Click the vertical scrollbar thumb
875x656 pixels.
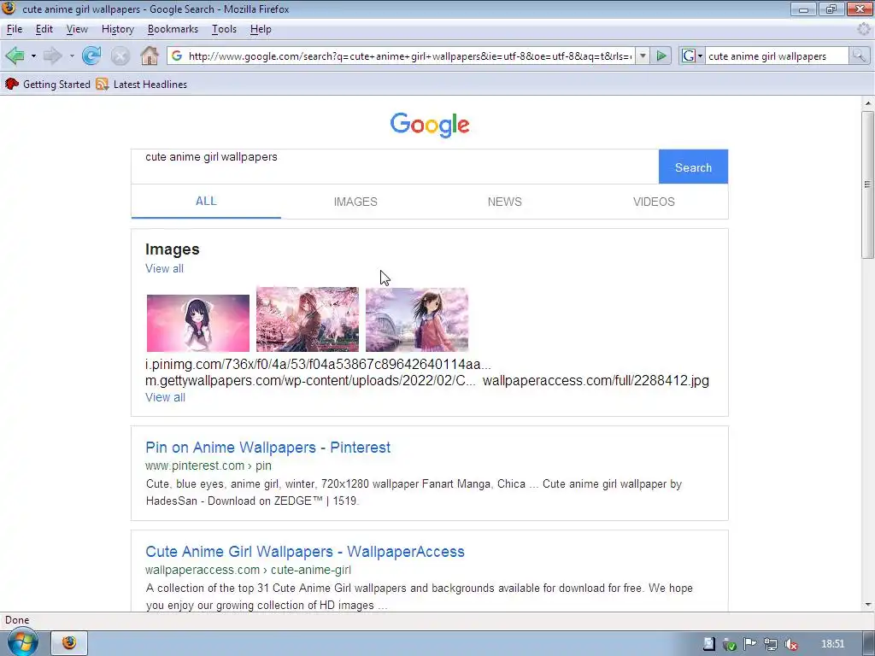click(x=867, y=184)
